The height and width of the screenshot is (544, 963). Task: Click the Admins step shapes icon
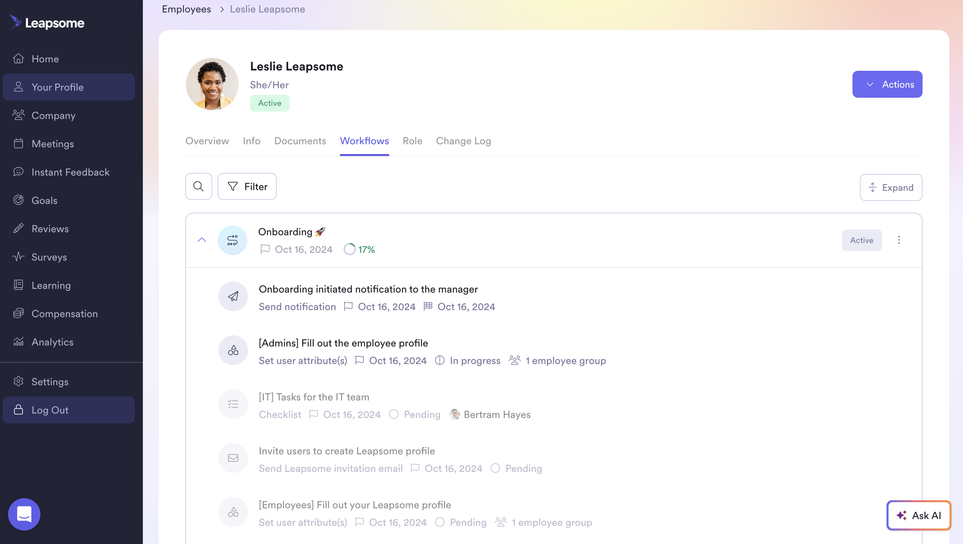[x=233, y=350]
